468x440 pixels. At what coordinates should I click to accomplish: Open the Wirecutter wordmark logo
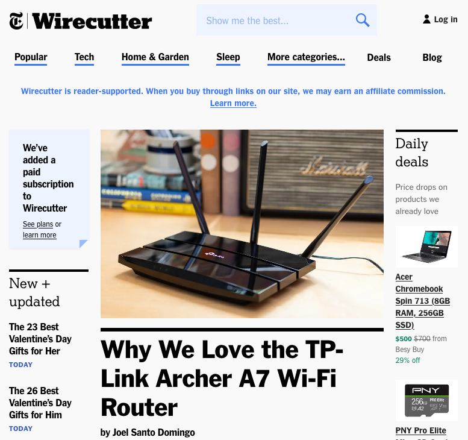pos(92,21)
